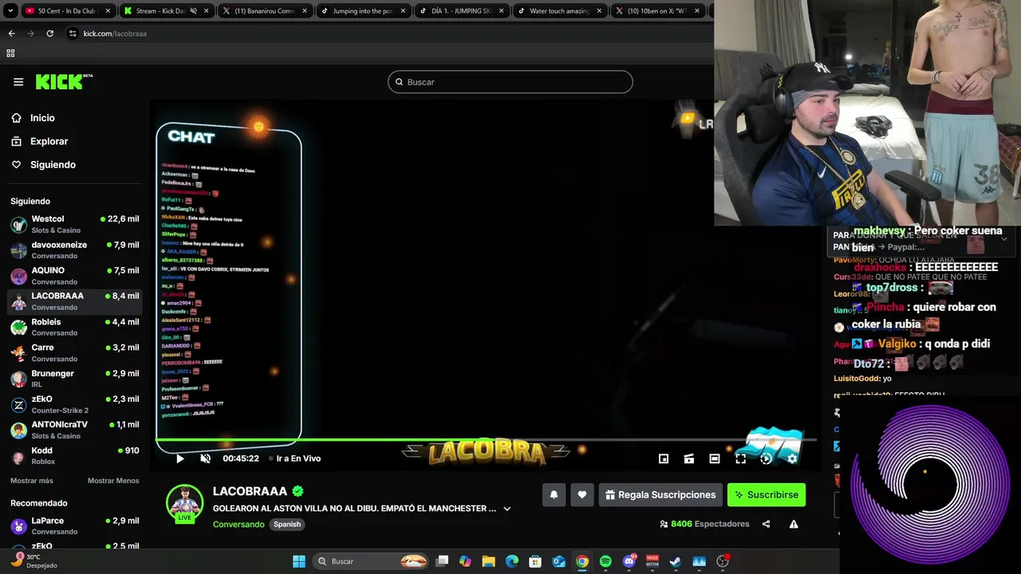1021x574 pixels.
Task: View site information icon in address bar
Action: pos(73,33)
